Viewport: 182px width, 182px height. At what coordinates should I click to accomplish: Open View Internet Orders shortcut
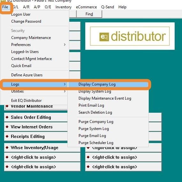click(x=36, y=127)
